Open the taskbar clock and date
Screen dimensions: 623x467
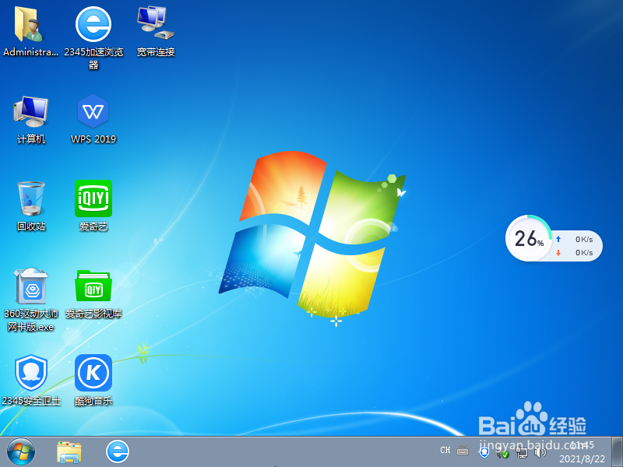point(582,452)
